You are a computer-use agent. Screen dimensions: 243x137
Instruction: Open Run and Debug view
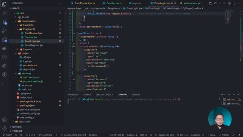pos(4,30)
